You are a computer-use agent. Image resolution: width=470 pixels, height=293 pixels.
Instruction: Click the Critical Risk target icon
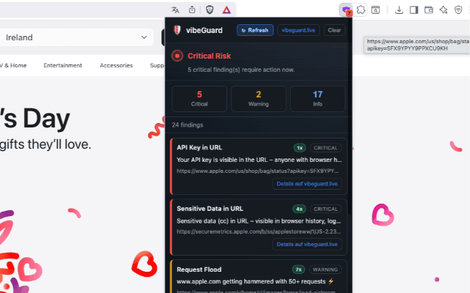point(177,56)
